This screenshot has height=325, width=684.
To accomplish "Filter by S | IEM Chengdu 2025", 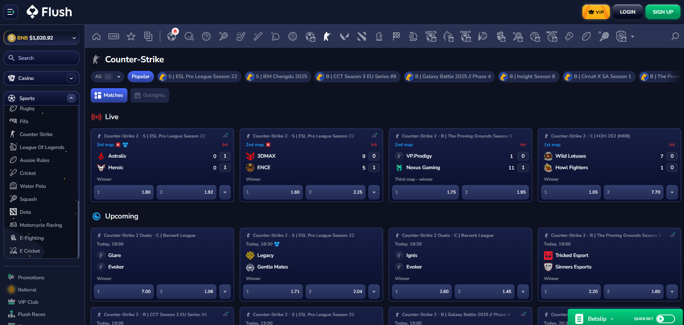I will click(x=278, y=77).
